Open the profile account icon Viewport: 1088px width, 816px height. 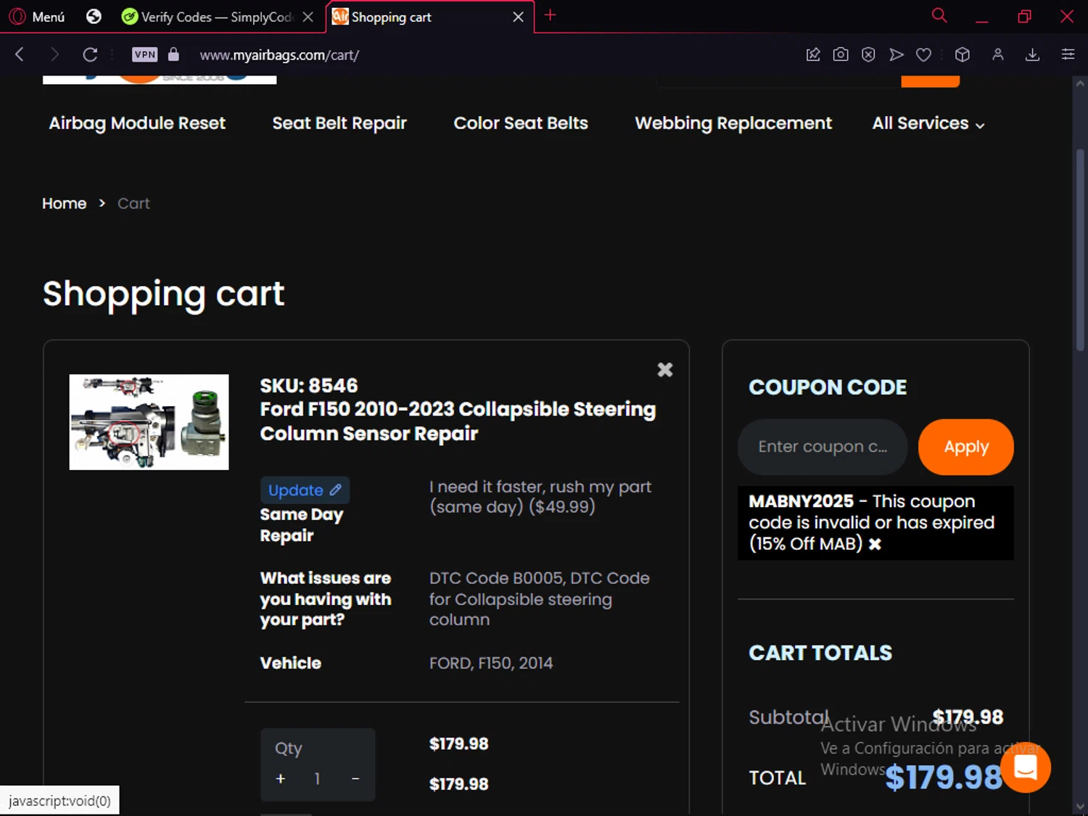click(x=998, y=54)
